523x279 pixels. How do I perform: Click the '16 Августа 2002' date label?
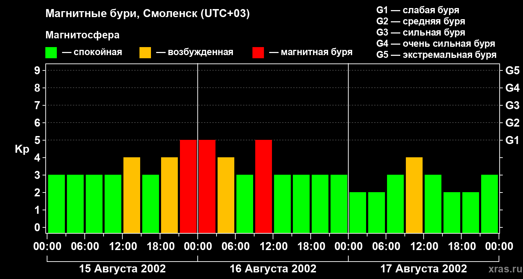click(x=273, y=269)
